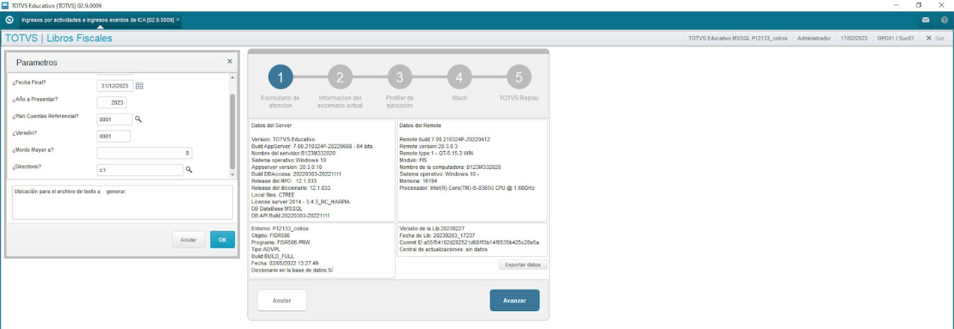Click the Versión de la Lib:20230227 line
The width and height of the screenshot is (954, 329).
click(433, 228)
